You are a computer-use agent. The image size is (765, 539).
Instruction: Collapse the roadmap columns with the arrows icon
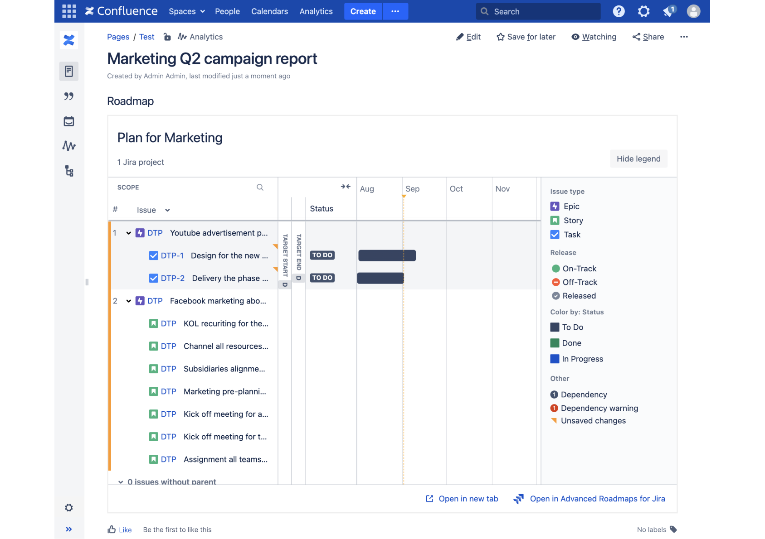point(346,186)
